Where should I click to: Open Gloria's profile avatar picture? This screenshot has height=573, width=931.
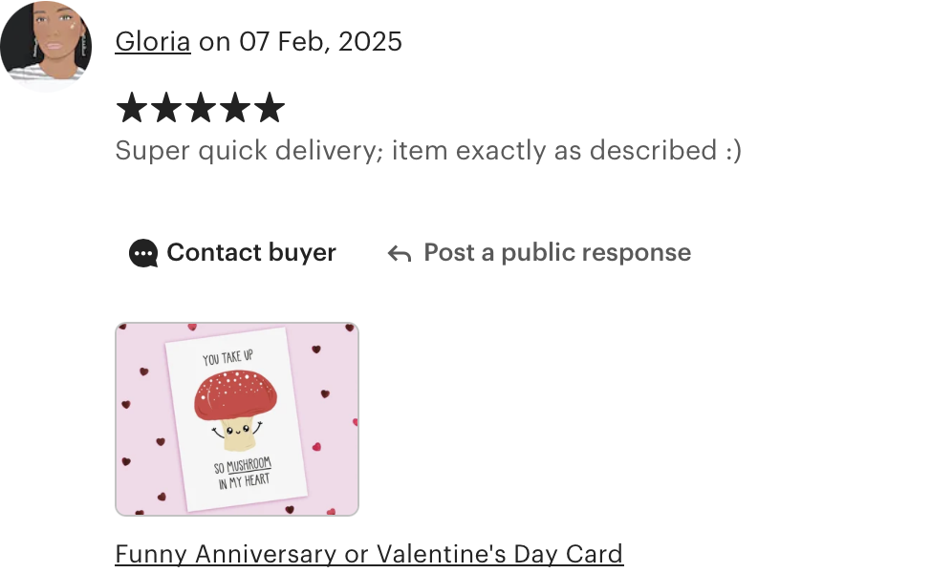click(x=46, y=46)
